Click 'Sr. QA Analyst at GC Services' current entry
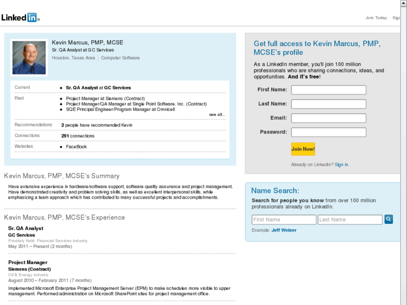 [99, 88]
